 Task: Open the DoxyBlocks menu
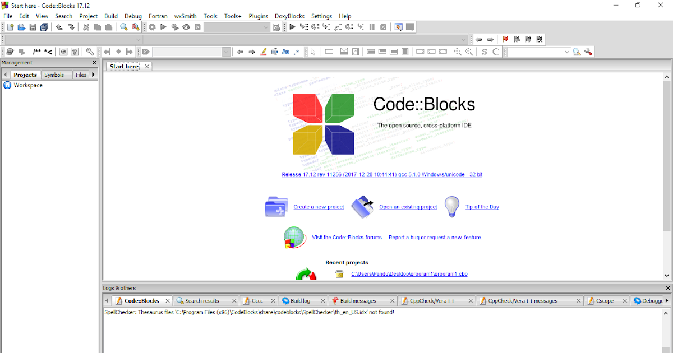[291, 16]
